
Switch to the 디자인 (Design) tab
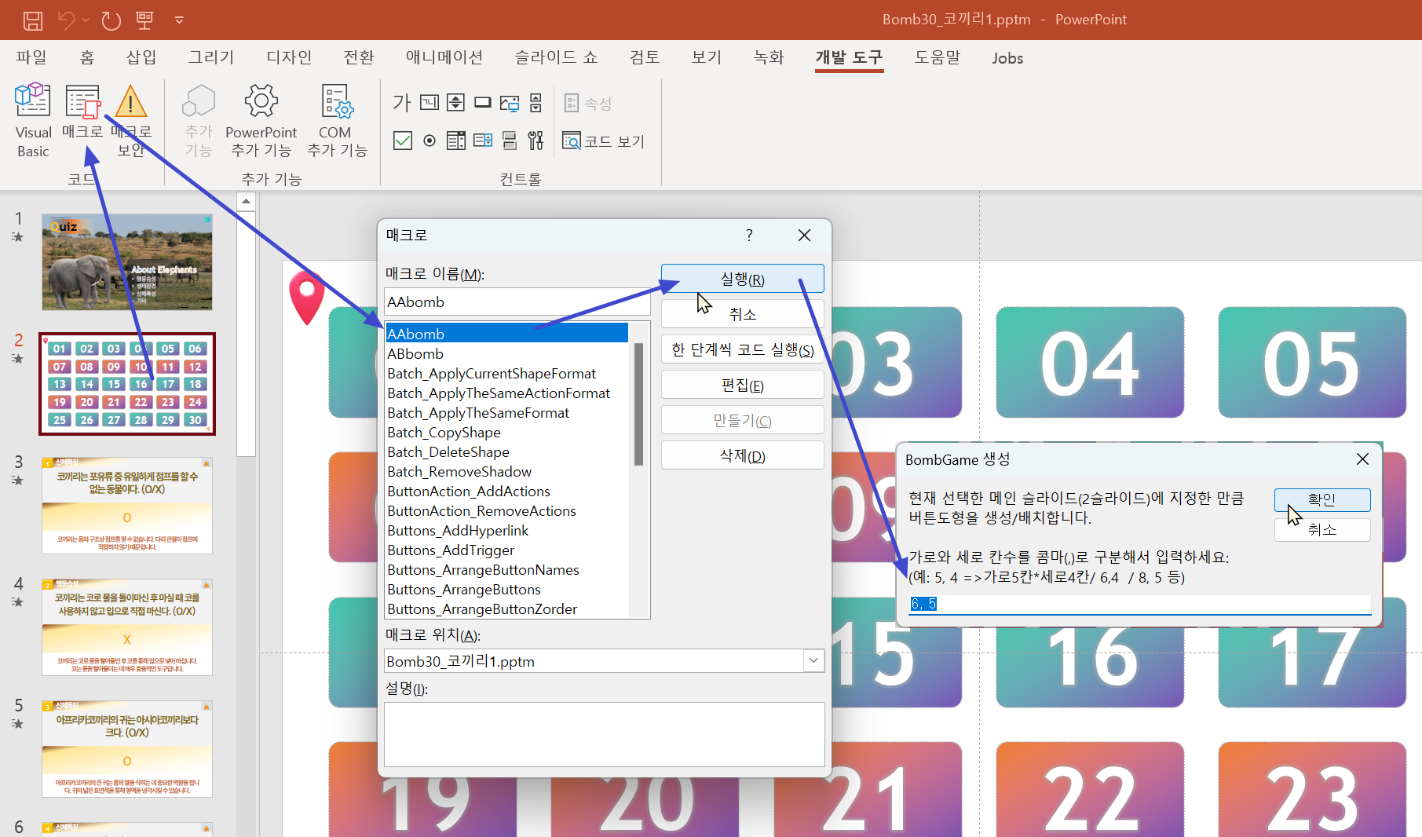tap(289, 57)
